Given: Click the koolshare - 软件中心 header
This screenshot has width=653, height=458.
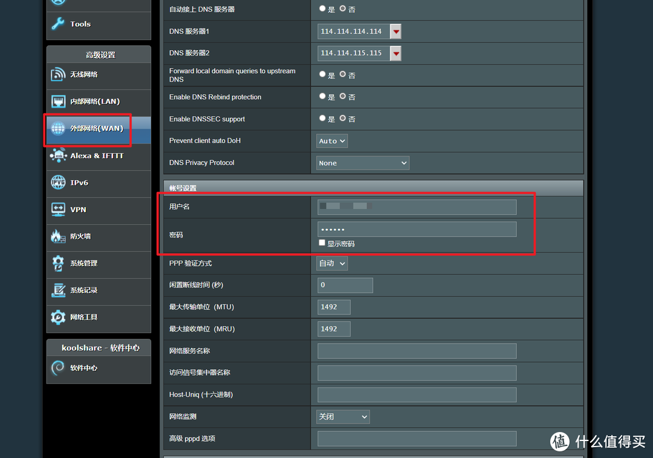Looking at the screenshot, I should 99,348.
